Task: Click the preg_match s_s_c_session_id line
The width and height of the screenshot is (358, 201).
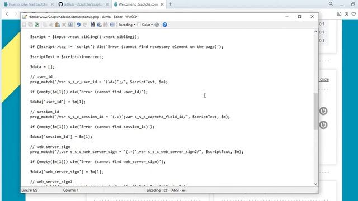Action: click(x=130, y=117)
